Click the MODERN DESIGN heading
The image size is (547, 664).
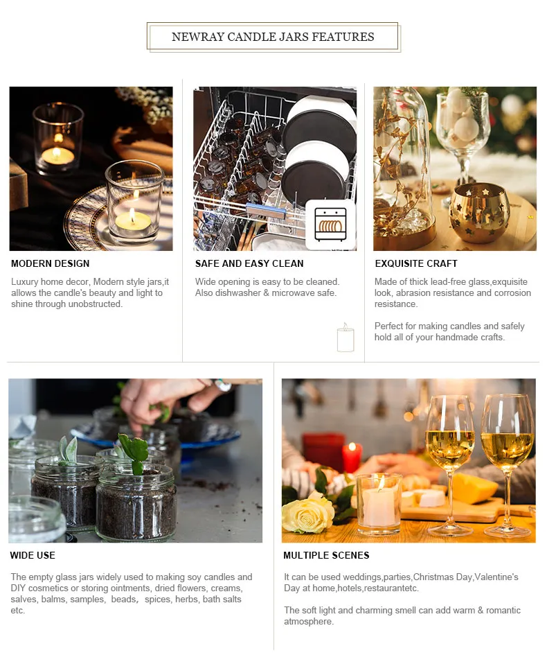pyautogui.click(x=51, y=263)
